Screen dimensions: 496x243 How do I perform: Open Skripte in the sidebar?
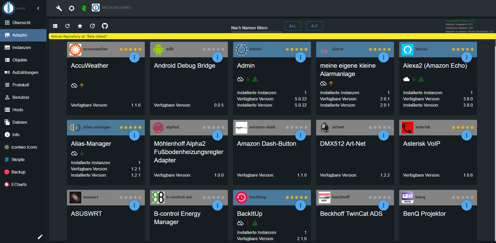click(23, 159)
